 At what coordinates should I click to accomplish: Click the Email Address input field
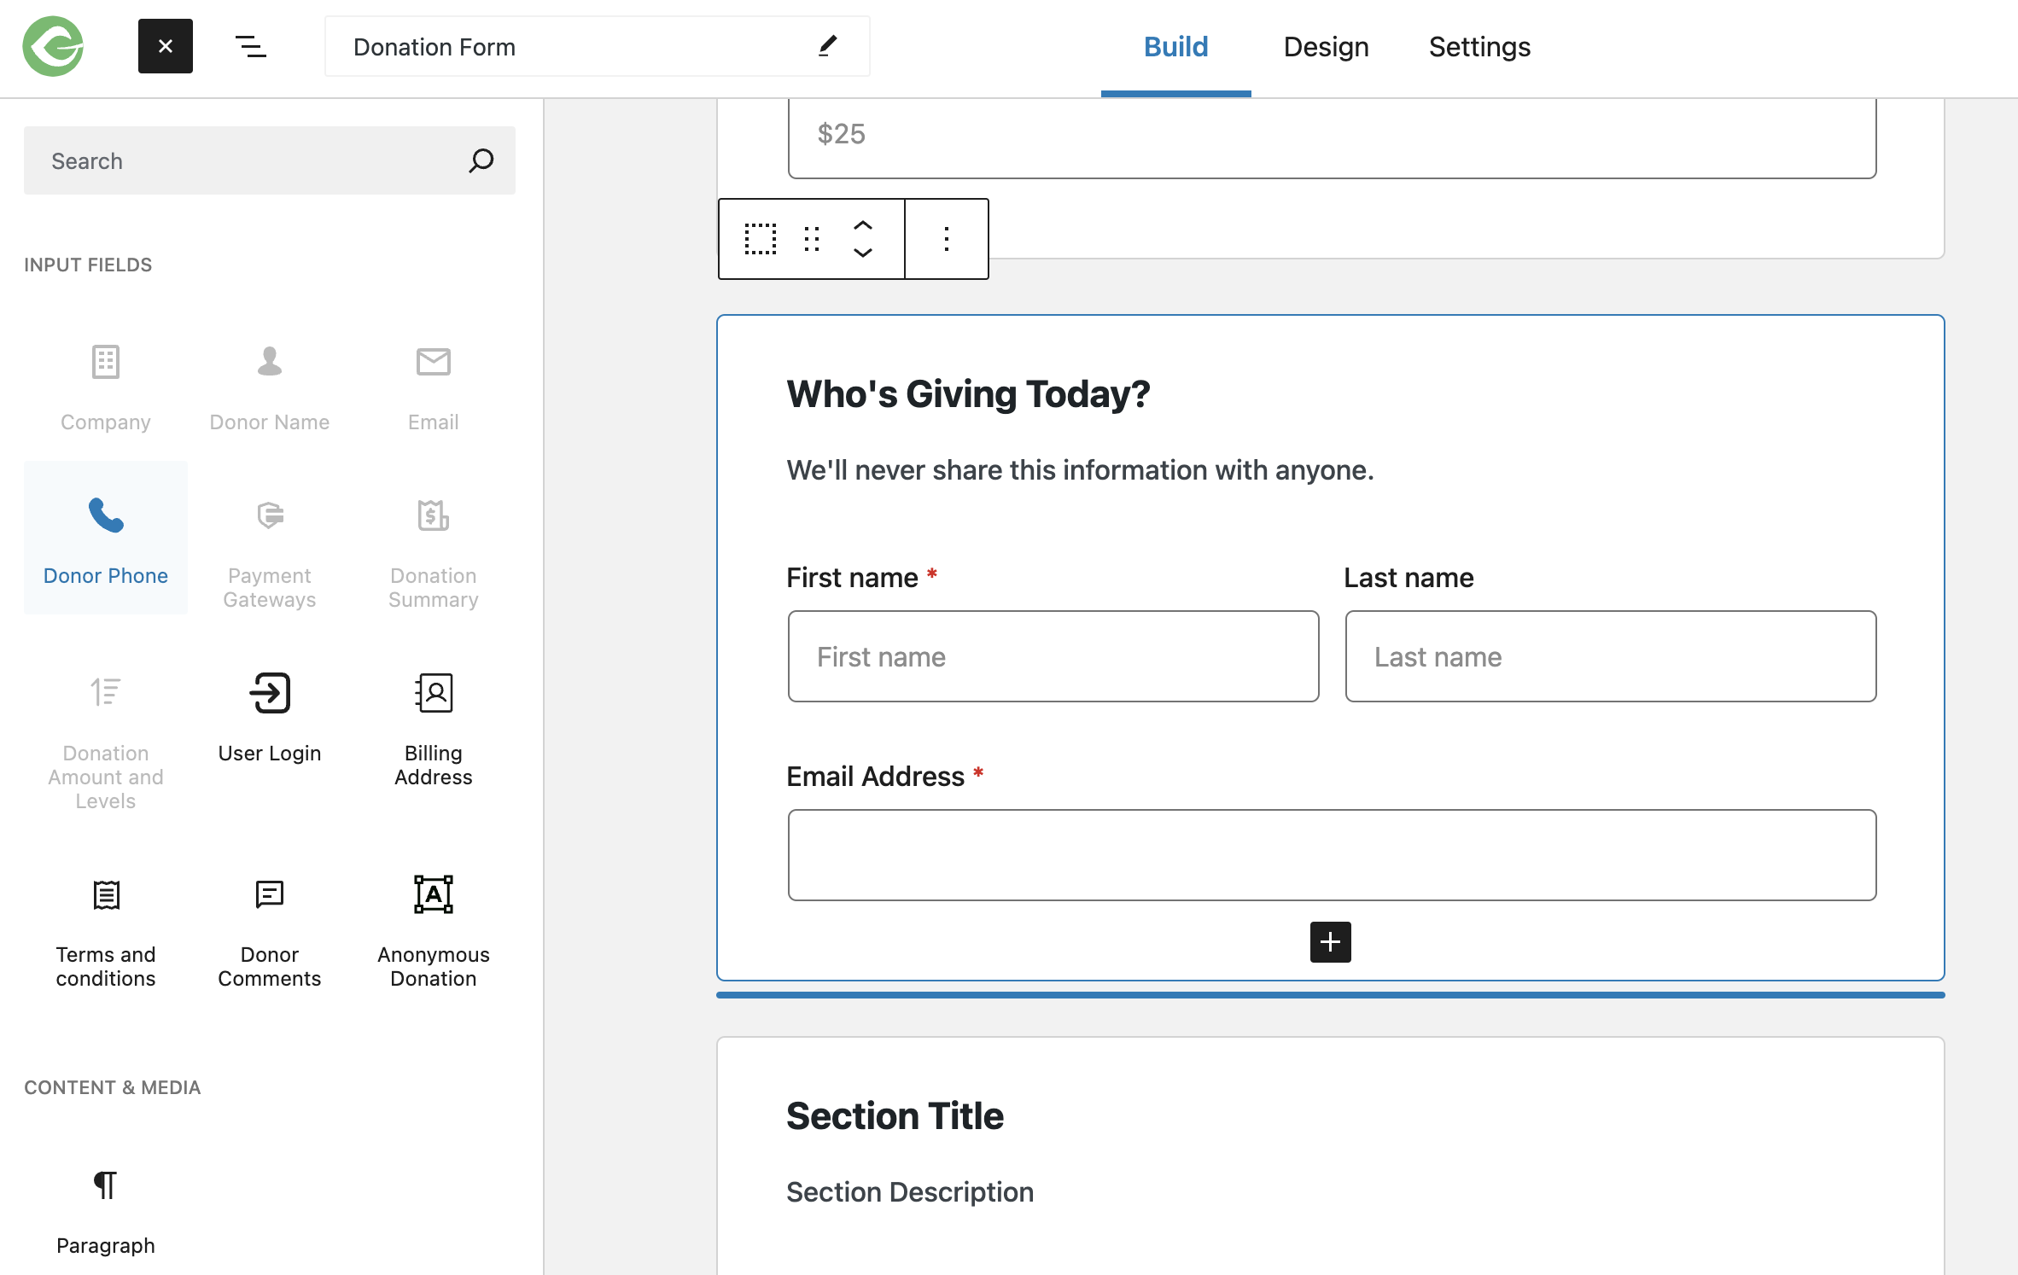click(x=1330, y=855)
